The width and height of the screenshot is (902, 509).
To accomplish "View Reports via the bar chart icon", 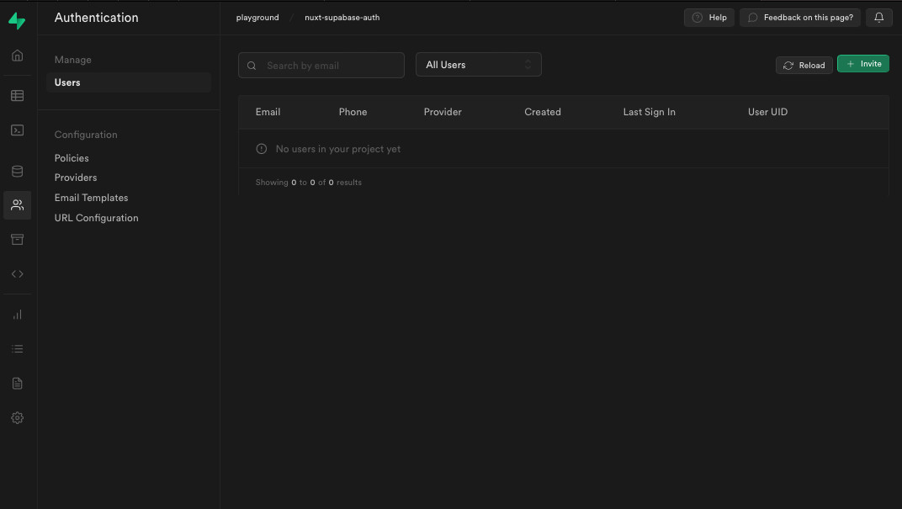I will point(17,314).
